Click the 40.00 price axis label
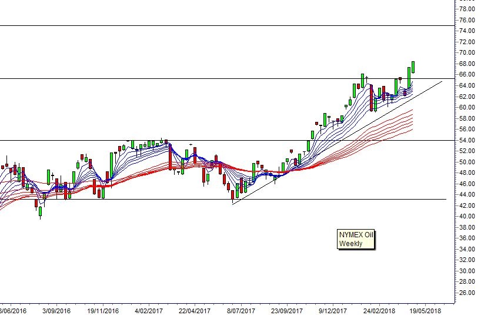481x315 pixels. tap(467, 217)
